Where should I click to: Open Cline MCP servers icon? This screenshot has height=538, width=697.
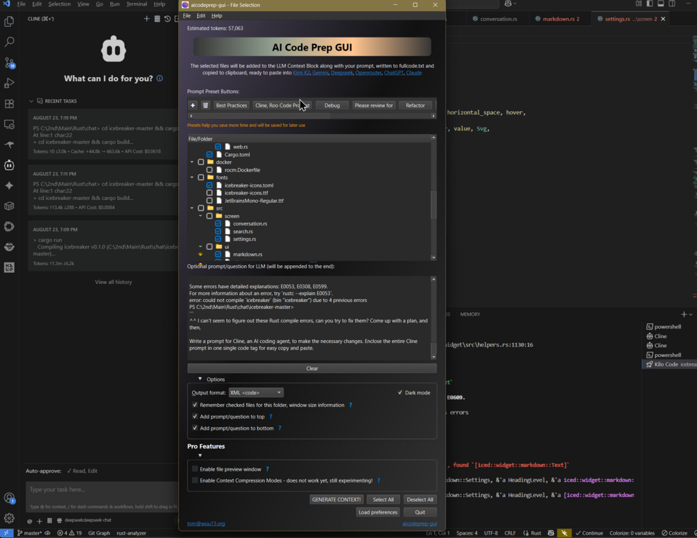pos(157,19)
